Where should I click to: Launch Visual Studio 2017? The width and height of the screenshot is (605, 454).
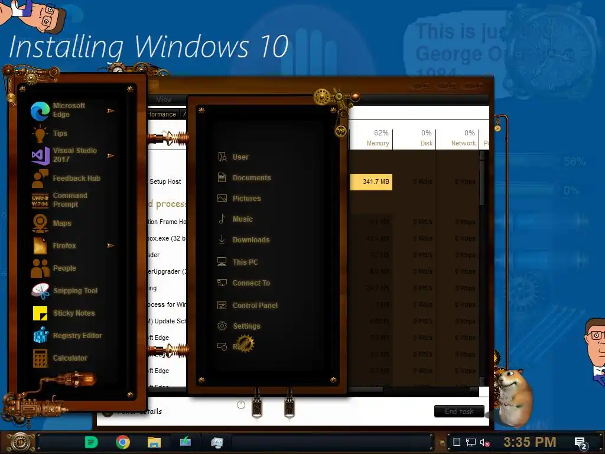coord(70,155)
